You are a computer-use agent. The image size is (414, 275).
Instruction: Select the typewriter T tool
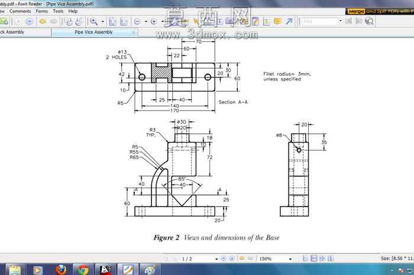[219, 21]
